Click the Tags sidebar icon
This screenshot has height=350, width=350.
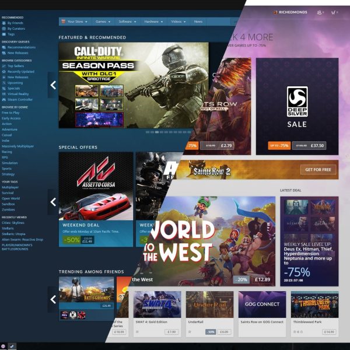pyautogui.click(x=4, y=34)
